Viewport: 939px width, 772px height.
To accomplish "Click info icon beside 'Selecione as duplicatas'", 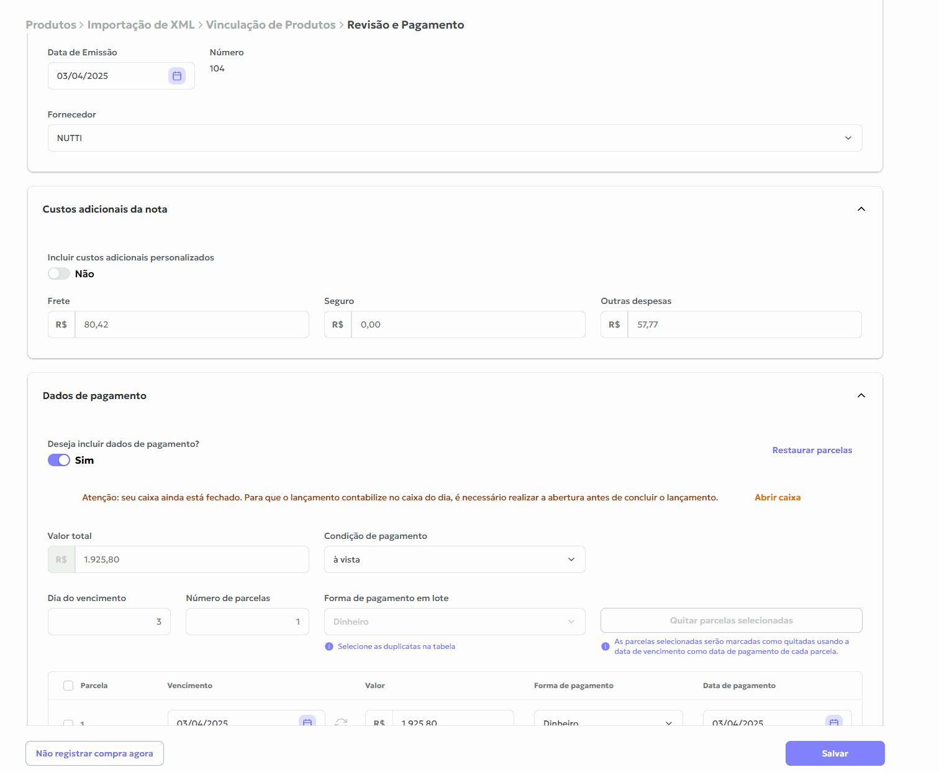I will tap(329, 646).
